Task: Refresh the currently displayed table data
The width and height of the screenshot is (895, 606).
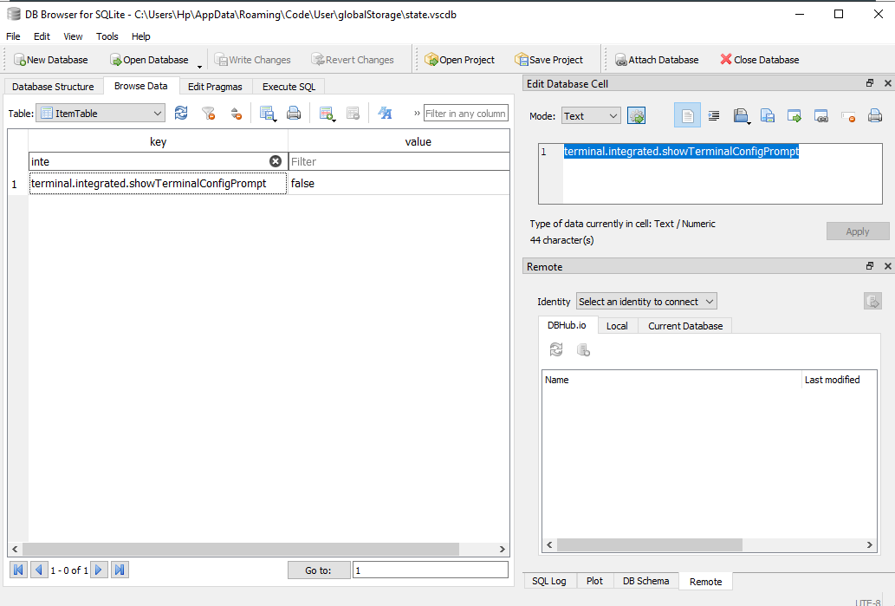Action: [182, 114]
